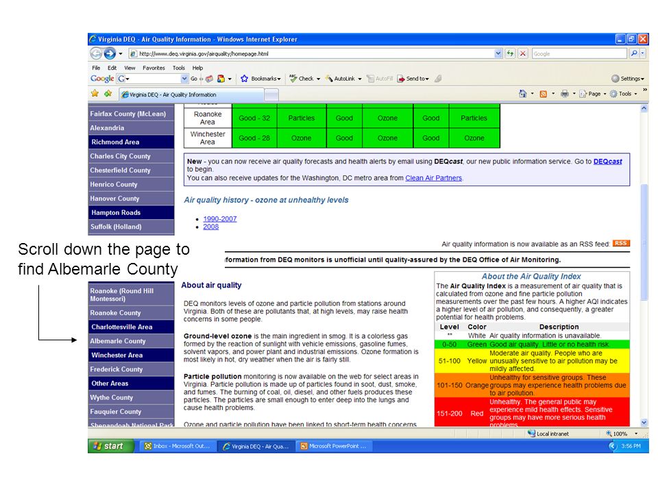
Task: Open the DEQcast link
Action: click(x=608, y=162)
